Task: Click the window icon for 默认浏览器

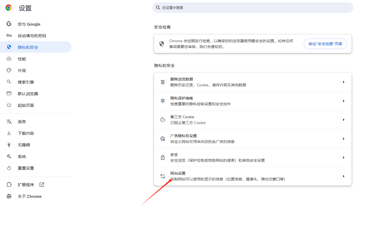Action: [x=9, y=93]
